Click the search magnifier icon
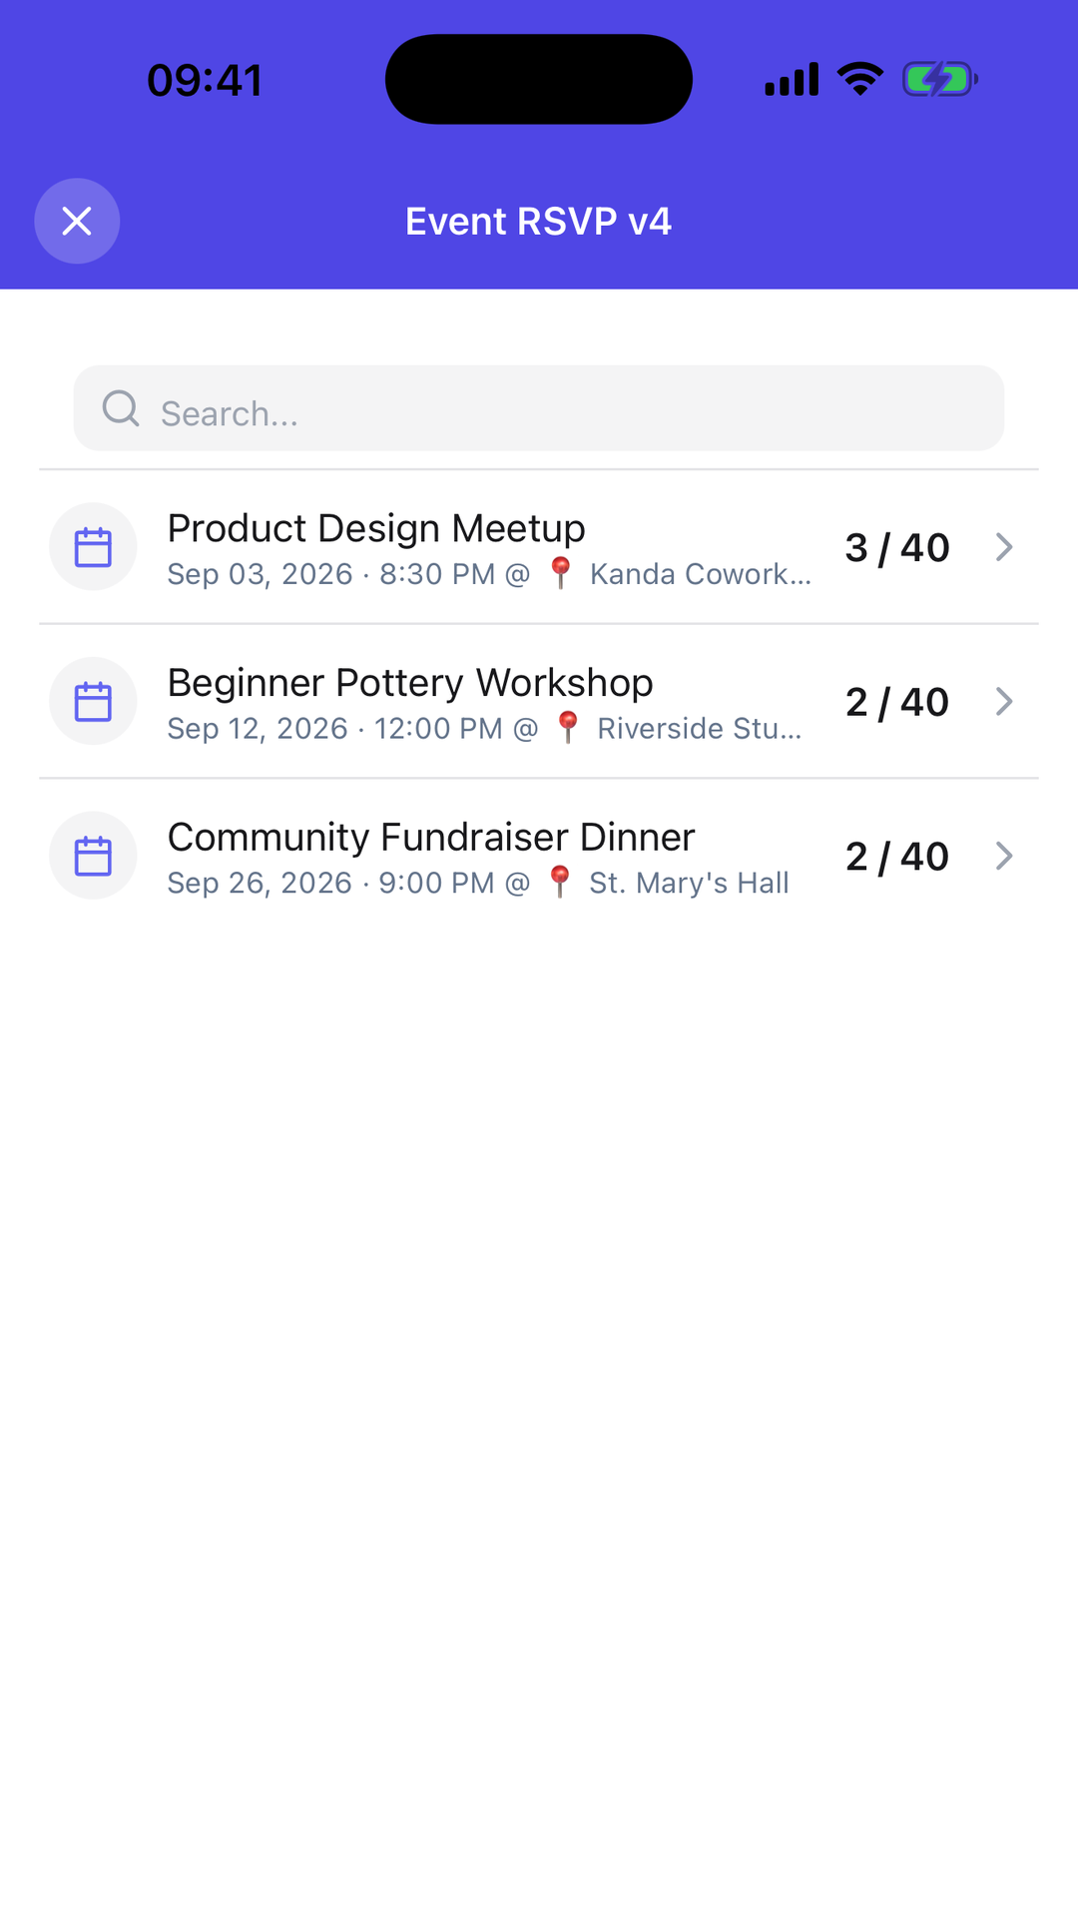Viewport: 1078px width, 1917px height. (x=121, y=408)
